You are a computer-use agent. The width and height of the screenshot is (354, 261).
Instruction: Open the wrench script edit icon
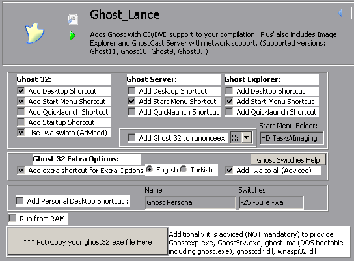pos(73,20)
